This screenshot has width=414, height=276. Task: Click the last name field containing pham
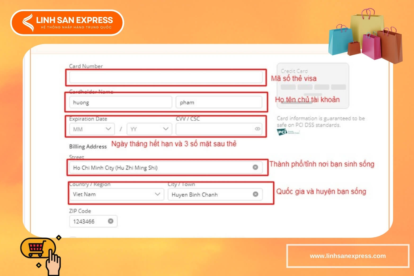click(x=219, y=102)
